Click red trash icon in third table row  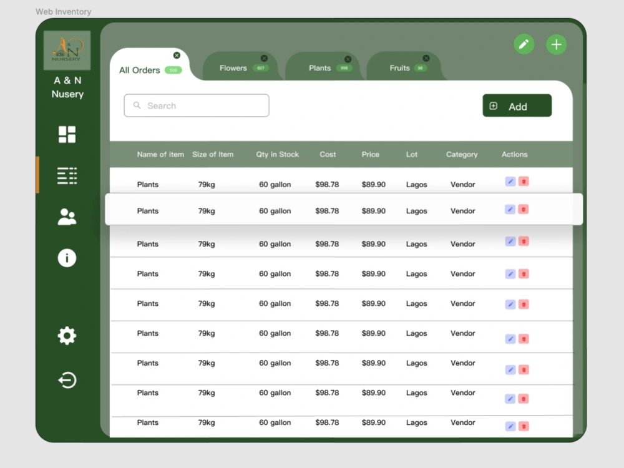click(524, 241)
